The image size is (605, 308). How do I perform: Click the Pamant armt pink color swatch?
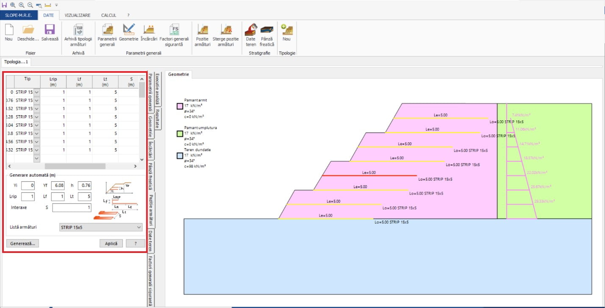(x=180, y=106)
